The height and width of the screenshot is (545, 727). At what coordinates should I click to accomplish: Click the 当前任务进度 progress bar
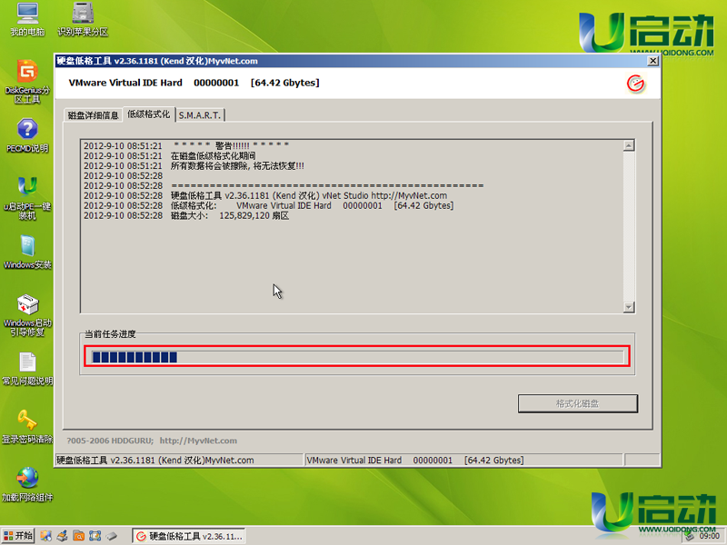tap(357, 357)
